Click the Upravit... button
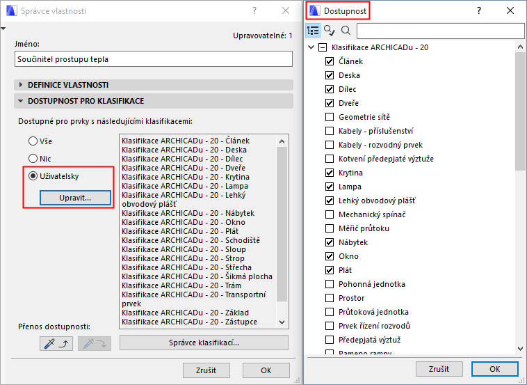Viewport: 527px width, 385px height. [75, 198]
